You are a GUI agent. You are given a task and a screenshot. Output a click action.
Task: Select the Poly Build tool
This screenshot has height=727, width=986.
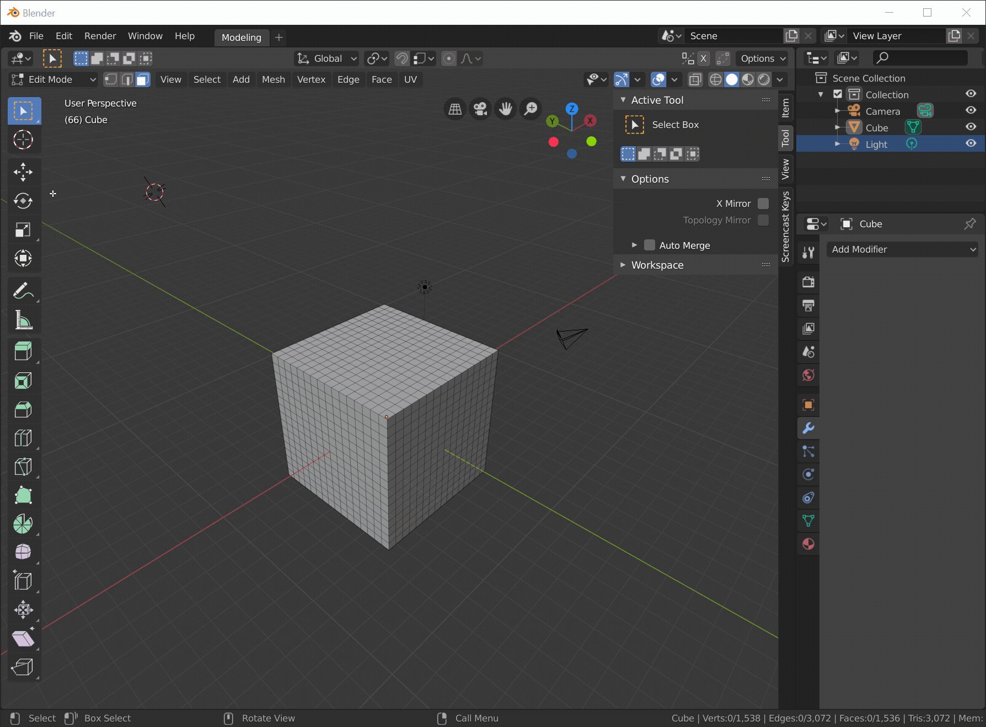[x=24, y=495]
